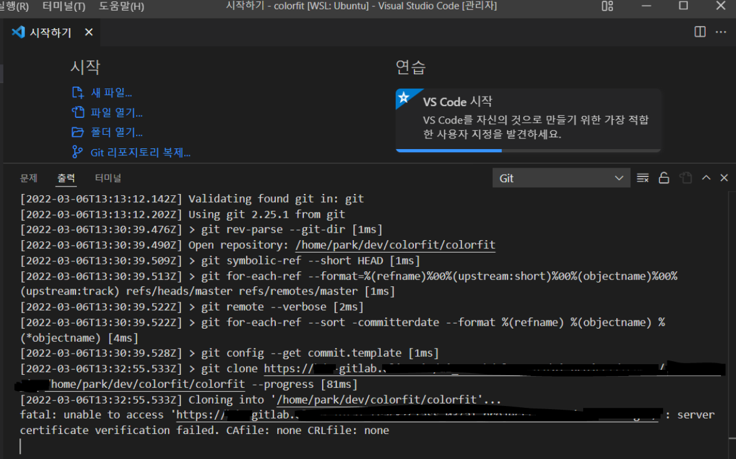This screenshot has width=736, height=459.
Task: Click the 'git remote --verbose' log line
Action: click(192, 307)
